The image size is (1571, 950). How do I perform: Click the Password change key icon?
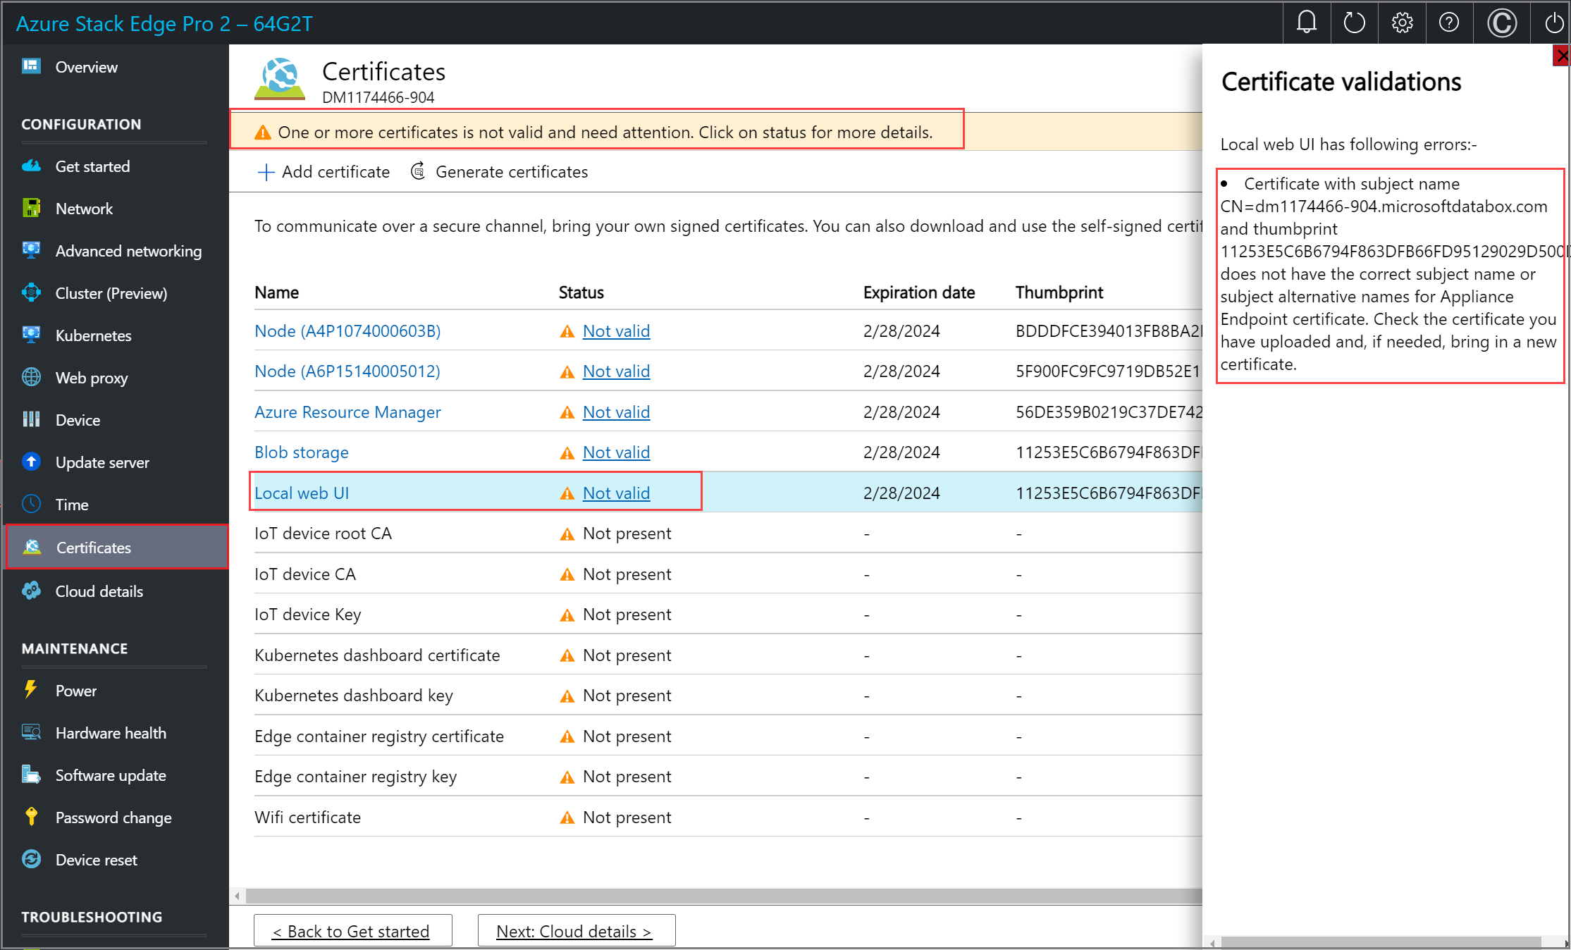pos(32,817)
